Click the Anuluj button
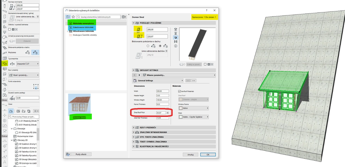This screenshot has width=345, height=167. 190,155
